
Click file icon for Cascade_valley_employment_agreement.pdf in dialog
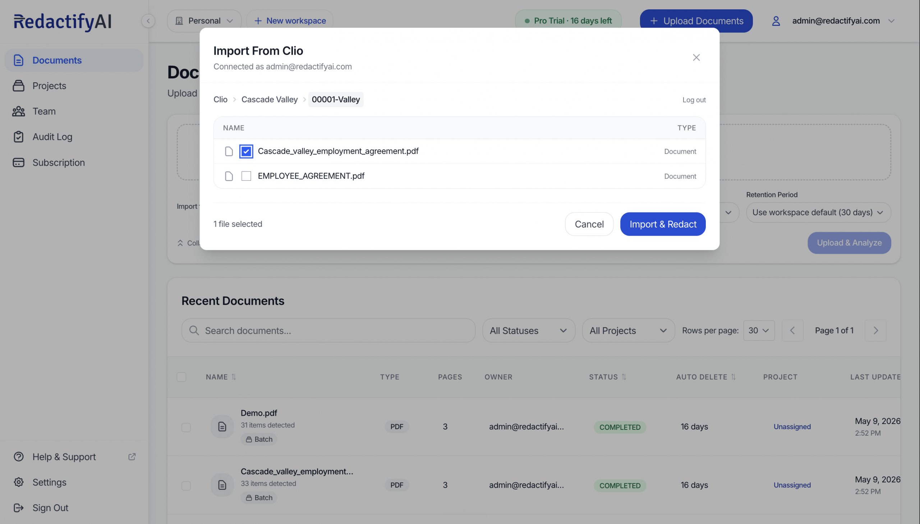click(x=229, y=151)
